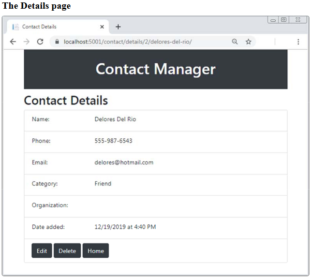312x278 pixels.
Task: Click the phone number 555-987-6543
Action: click(x=113, y=141)
